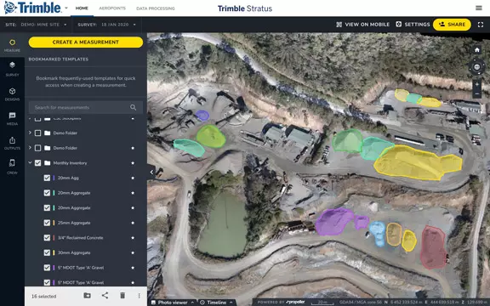Open View on Mobile
Viewport: 490px width, 306px height.
(362, 25)
